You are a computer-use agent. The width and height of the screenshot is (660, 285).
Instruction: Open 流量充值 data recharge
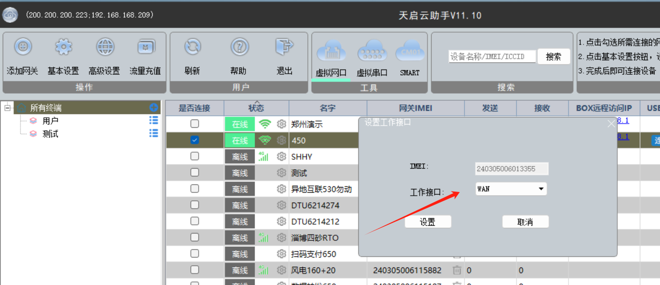click(146, 47)
